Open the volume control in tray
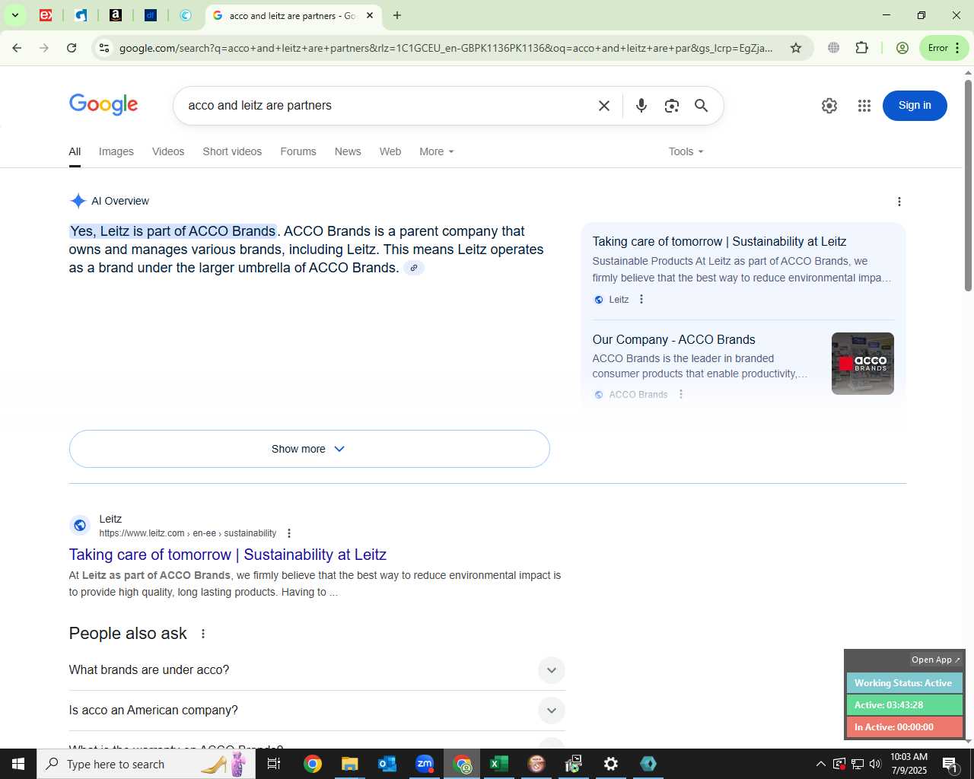The image size is (974, 779). tap(875, 764)
